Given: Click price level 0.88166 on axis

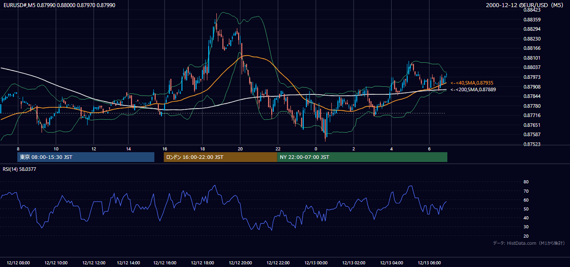Looking at the screenshot, I should point(532,48).
